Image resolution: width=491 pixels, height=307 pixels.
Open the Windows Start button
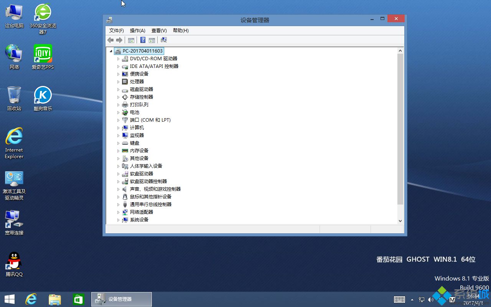pos(10,299)
